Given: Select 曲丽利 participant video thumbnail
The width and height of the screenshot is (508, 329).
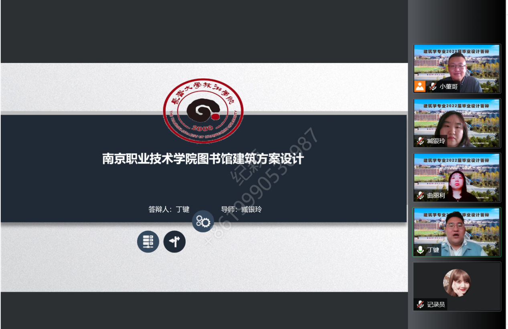Looking at the screenshot, I should [x=457, y=178].
